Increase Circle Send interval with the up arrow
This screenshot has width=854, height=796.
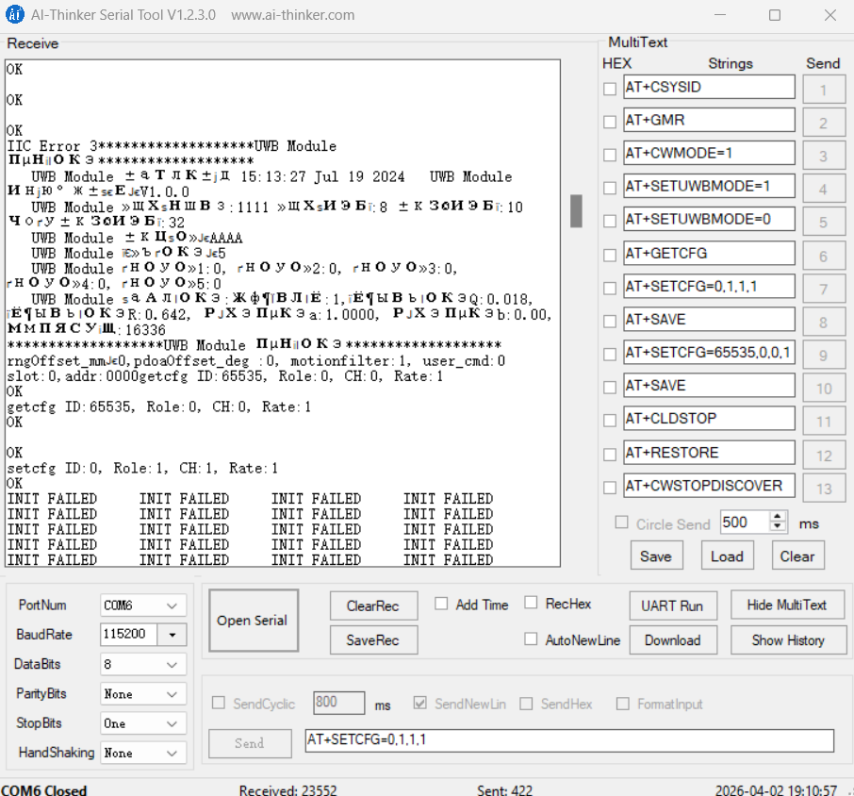click(x=778, y=518)
